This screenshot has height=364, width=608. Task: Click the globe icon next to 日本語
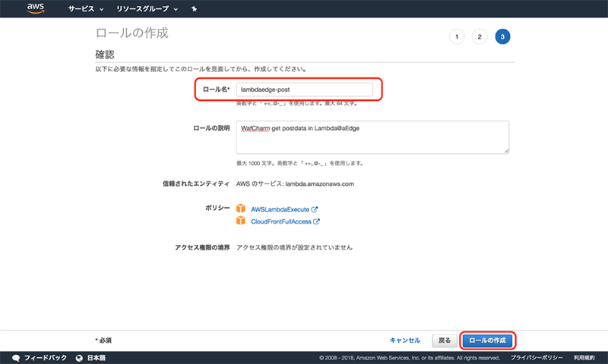point(78,357)
